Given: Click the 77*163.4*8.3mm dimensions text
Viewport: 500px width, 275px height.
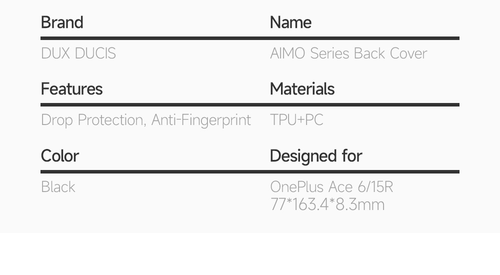Looking at the screenshot, I should pyautogui.click(x=327, y=204).
